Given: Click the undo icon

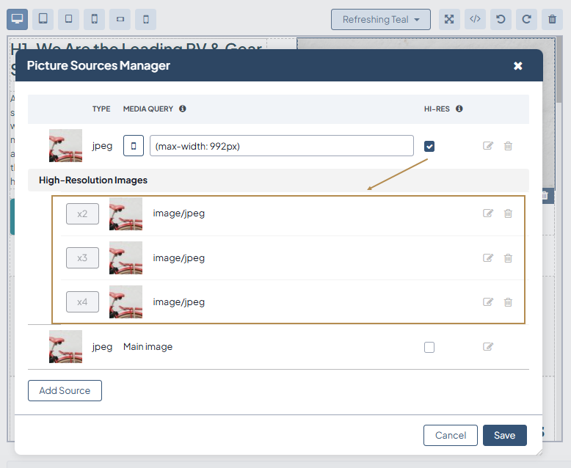Looking at the screenshot, I should pyautogui.click(x=501, y=19).
